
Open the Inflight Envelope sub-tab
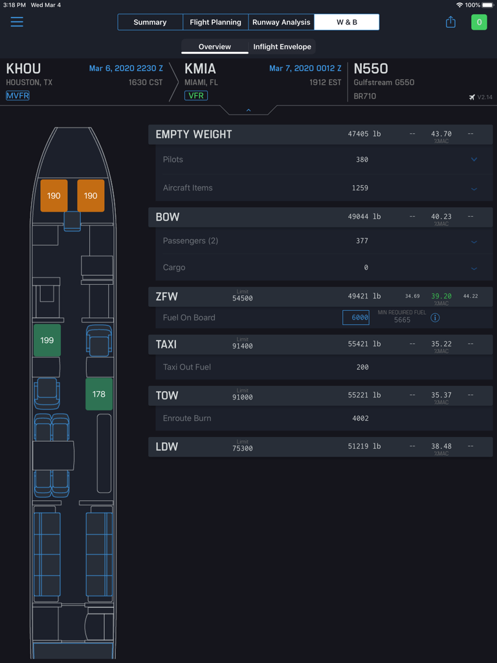point(282,46)
